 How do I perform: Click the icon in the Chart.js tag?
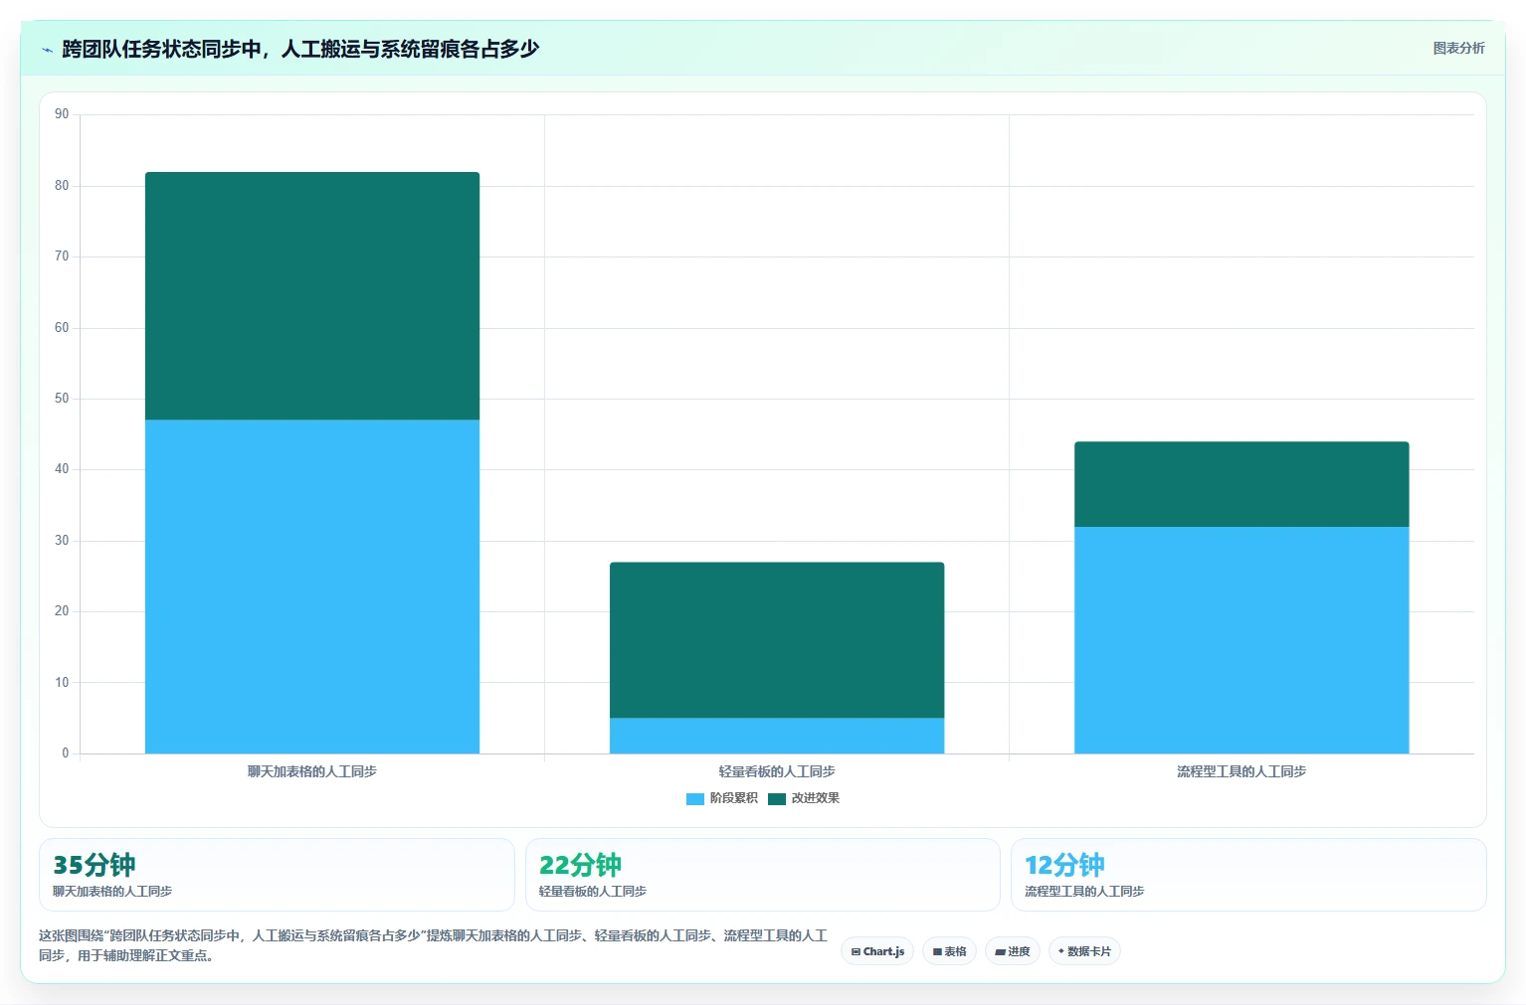coord(856,952)
